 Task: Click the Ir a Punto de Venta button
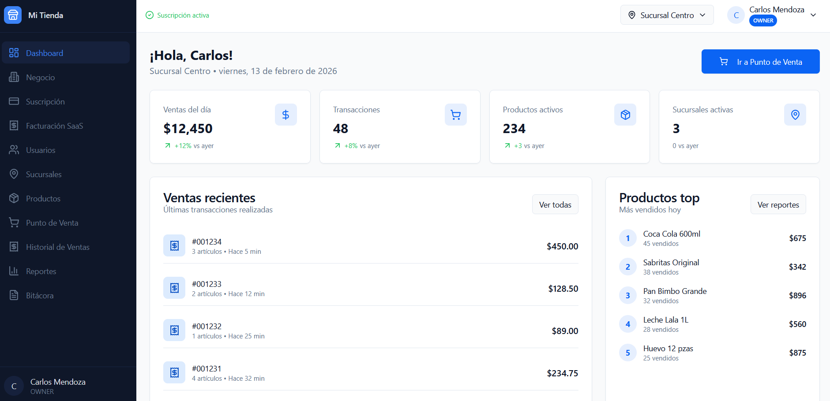(x=760, y=62)
